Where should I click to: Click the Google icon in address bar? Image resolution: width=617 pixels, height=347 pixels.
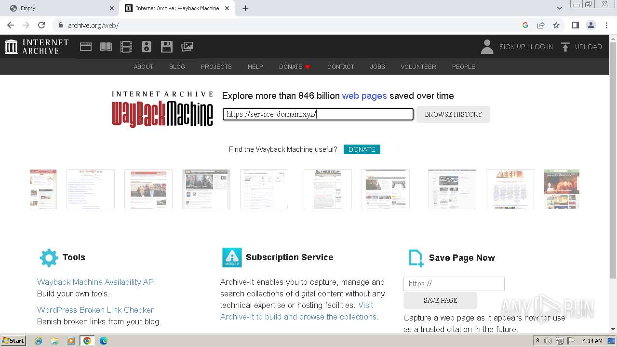525,25
